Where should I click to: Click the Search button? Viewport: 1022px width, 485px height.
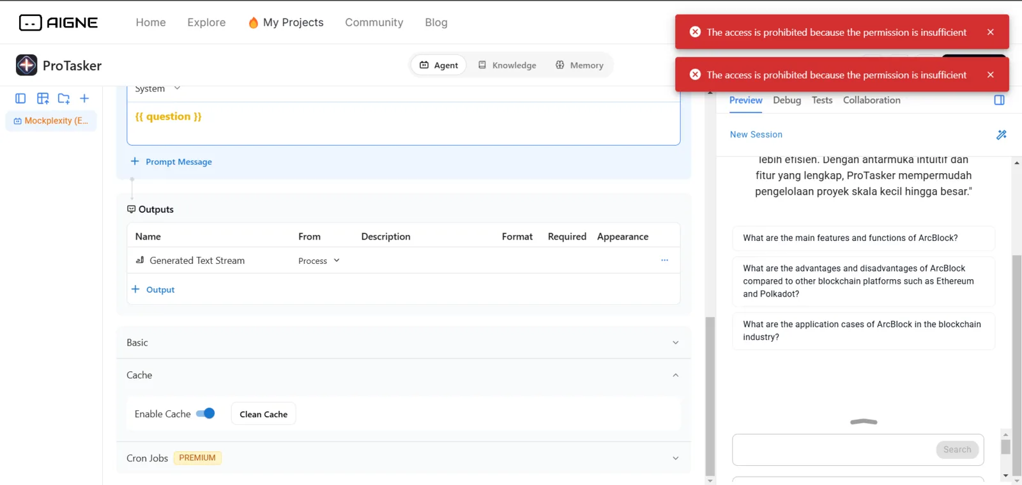[957, 449]
